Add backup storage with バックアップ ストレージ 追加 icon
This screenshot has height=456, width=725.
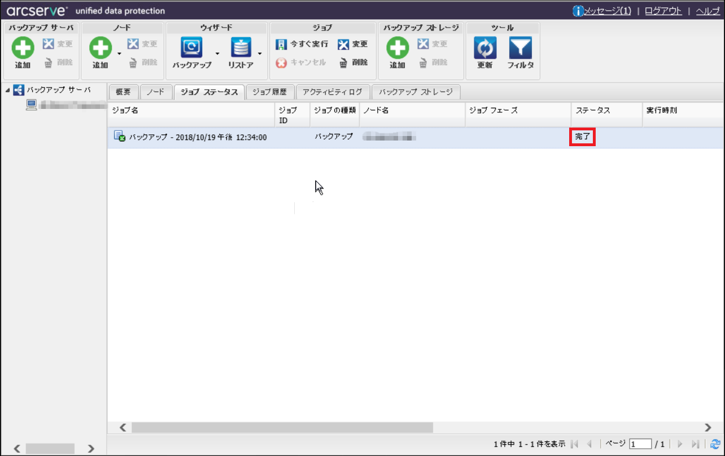398,48
